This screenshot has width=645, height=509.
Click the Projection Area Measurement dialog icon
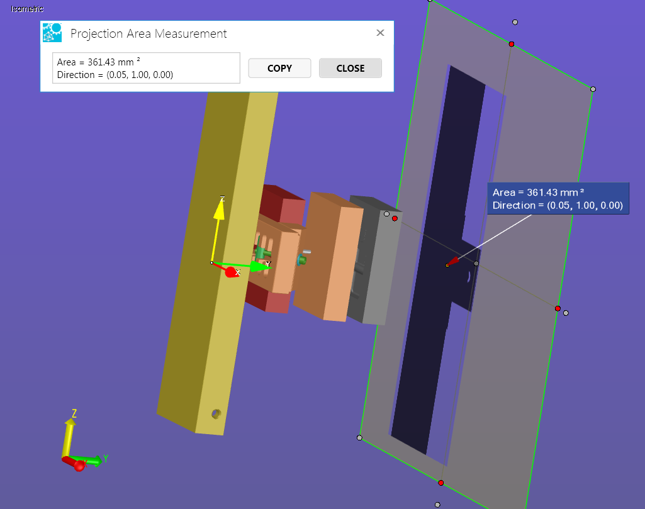tap(52, 32)
